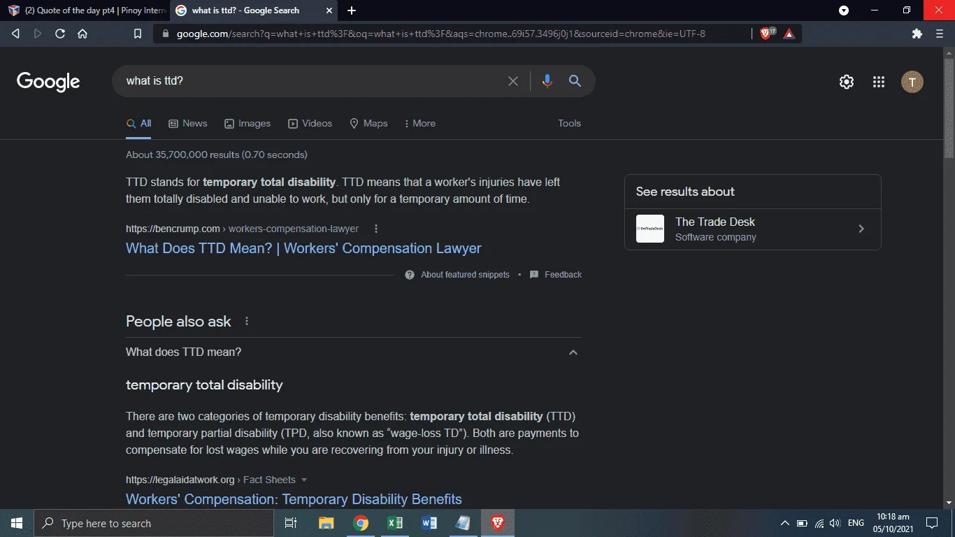Submit search with the magnifier icon

[x=575, y=81]
